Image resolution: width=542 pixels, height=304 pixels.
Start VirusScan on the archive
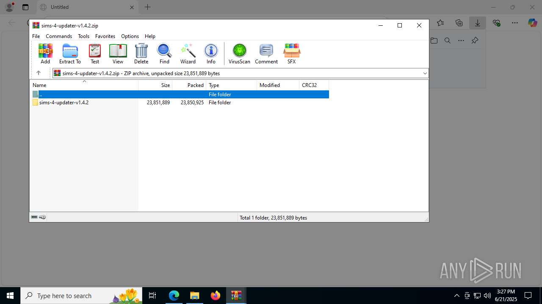pyautogui.click(x=239, y=54)
